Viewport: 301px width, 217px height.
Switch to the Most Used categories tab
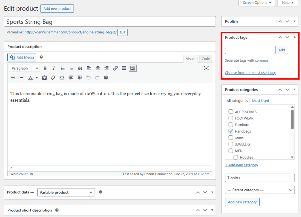[260, 101]
